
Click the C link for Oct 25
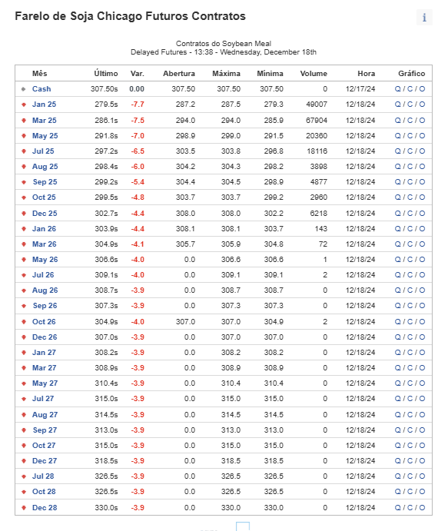tap(410, 197)
